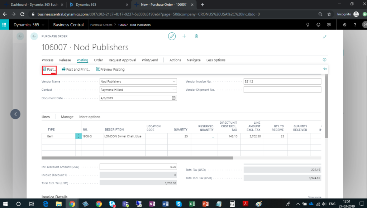Click the Preview Posting icon button
This screenshot has height=208, width=367.
point(98,69)
